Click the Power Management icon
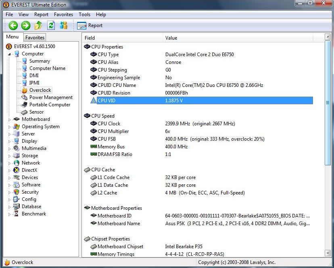This screenshot has width=334, height=268. pos(24,97)
